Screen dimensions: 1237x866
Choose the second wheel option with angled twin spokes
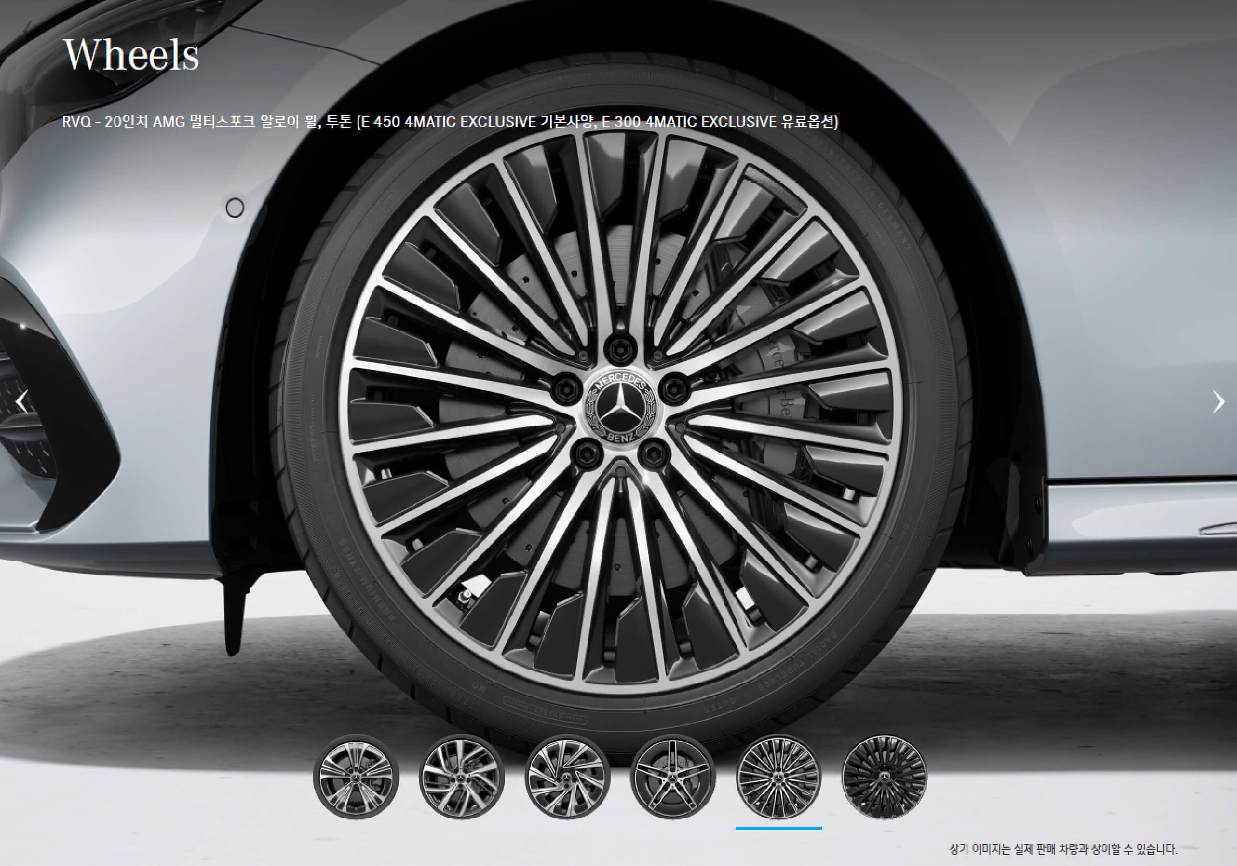click(x=461, y=777)
